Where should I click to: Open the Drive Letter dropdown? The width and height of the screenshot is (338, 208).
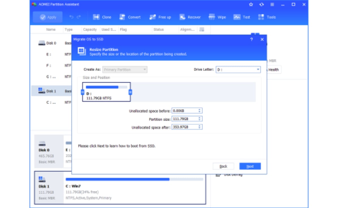[x=238, y=70]
